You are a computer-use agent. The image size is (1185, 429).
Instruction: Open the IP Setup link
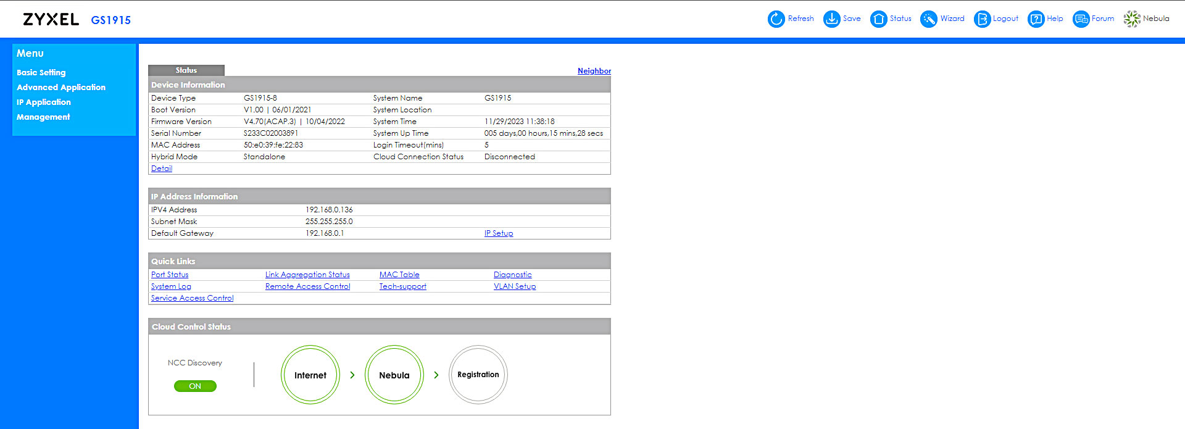[499, 233]
